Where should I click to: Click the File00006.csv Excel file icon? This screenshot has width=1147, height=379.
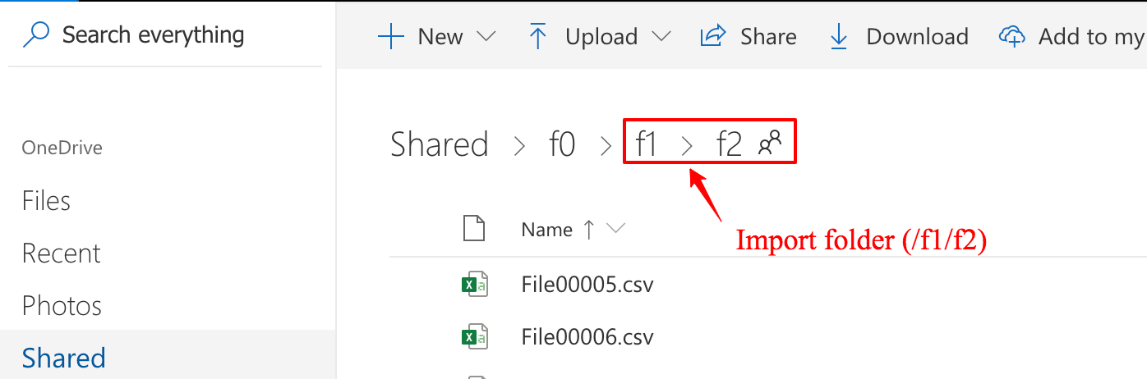point(473,337)
